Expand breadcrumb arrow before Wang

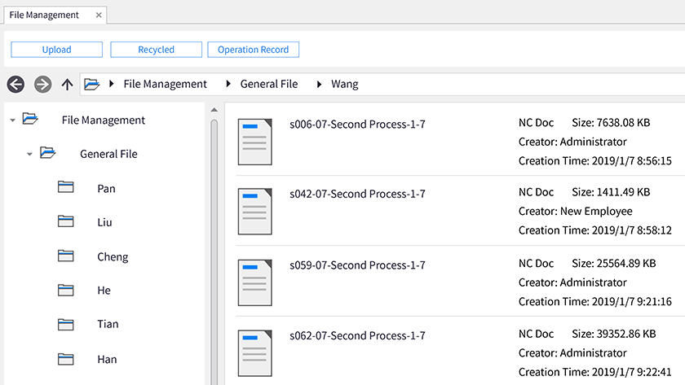coord(319,84)
